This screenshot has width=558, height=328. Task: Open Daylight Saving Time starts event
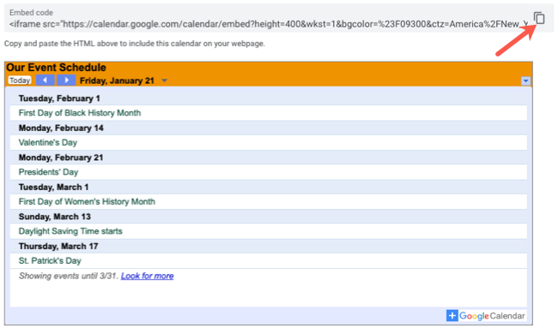pos(70,231)
